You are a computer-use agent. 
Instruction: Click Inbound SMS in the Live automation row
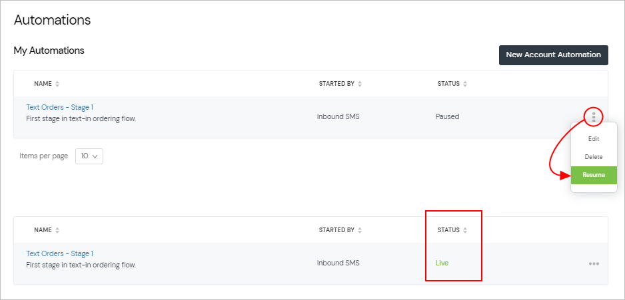(338, 263)
